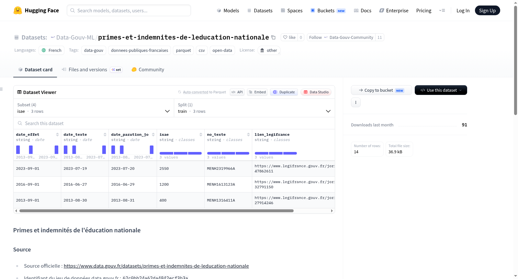Click the French language tag

click(x=51, y=50)
